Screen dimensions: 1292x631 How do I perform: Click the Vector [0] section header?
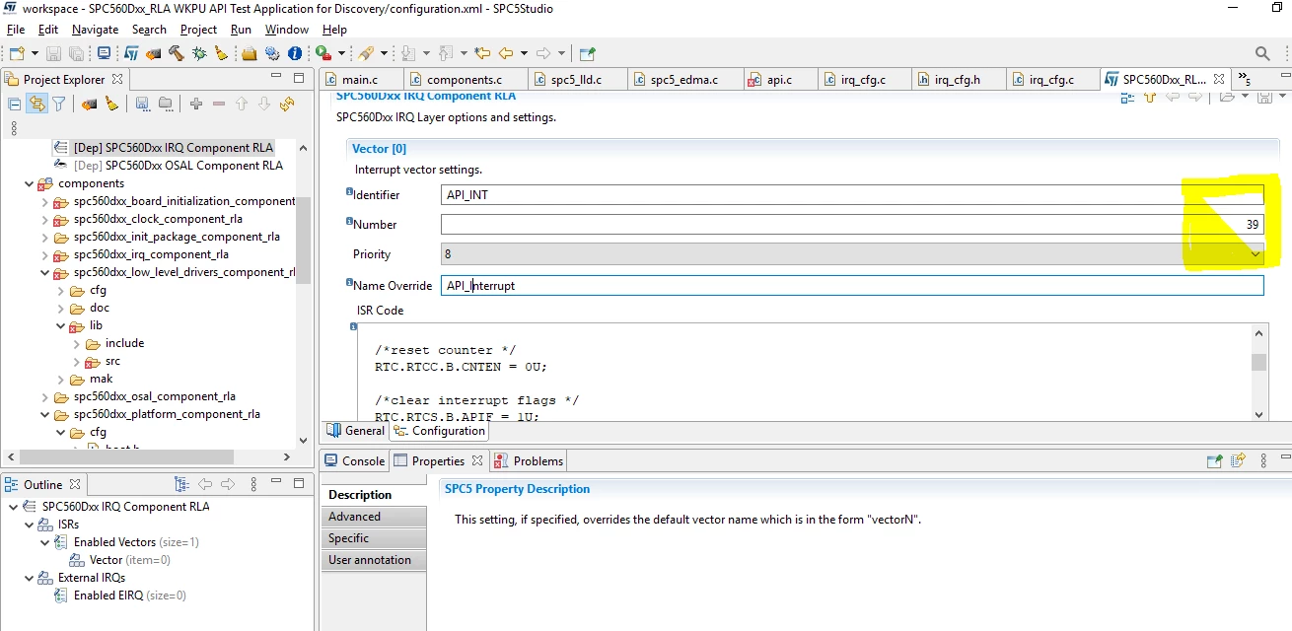[x=379, y=149]
